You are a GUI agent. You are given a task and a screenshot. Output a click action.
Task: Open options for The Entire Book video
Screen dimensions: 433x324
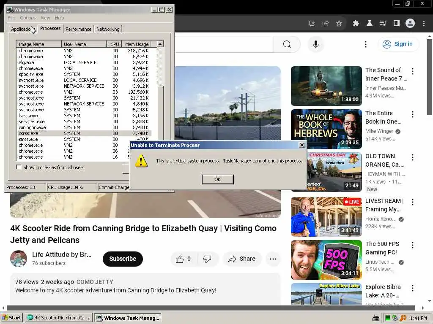(x=413, y=114)
